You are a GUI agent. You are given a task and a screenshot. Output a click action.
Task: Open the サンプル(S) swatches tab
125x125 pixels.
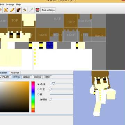point(5,77)
